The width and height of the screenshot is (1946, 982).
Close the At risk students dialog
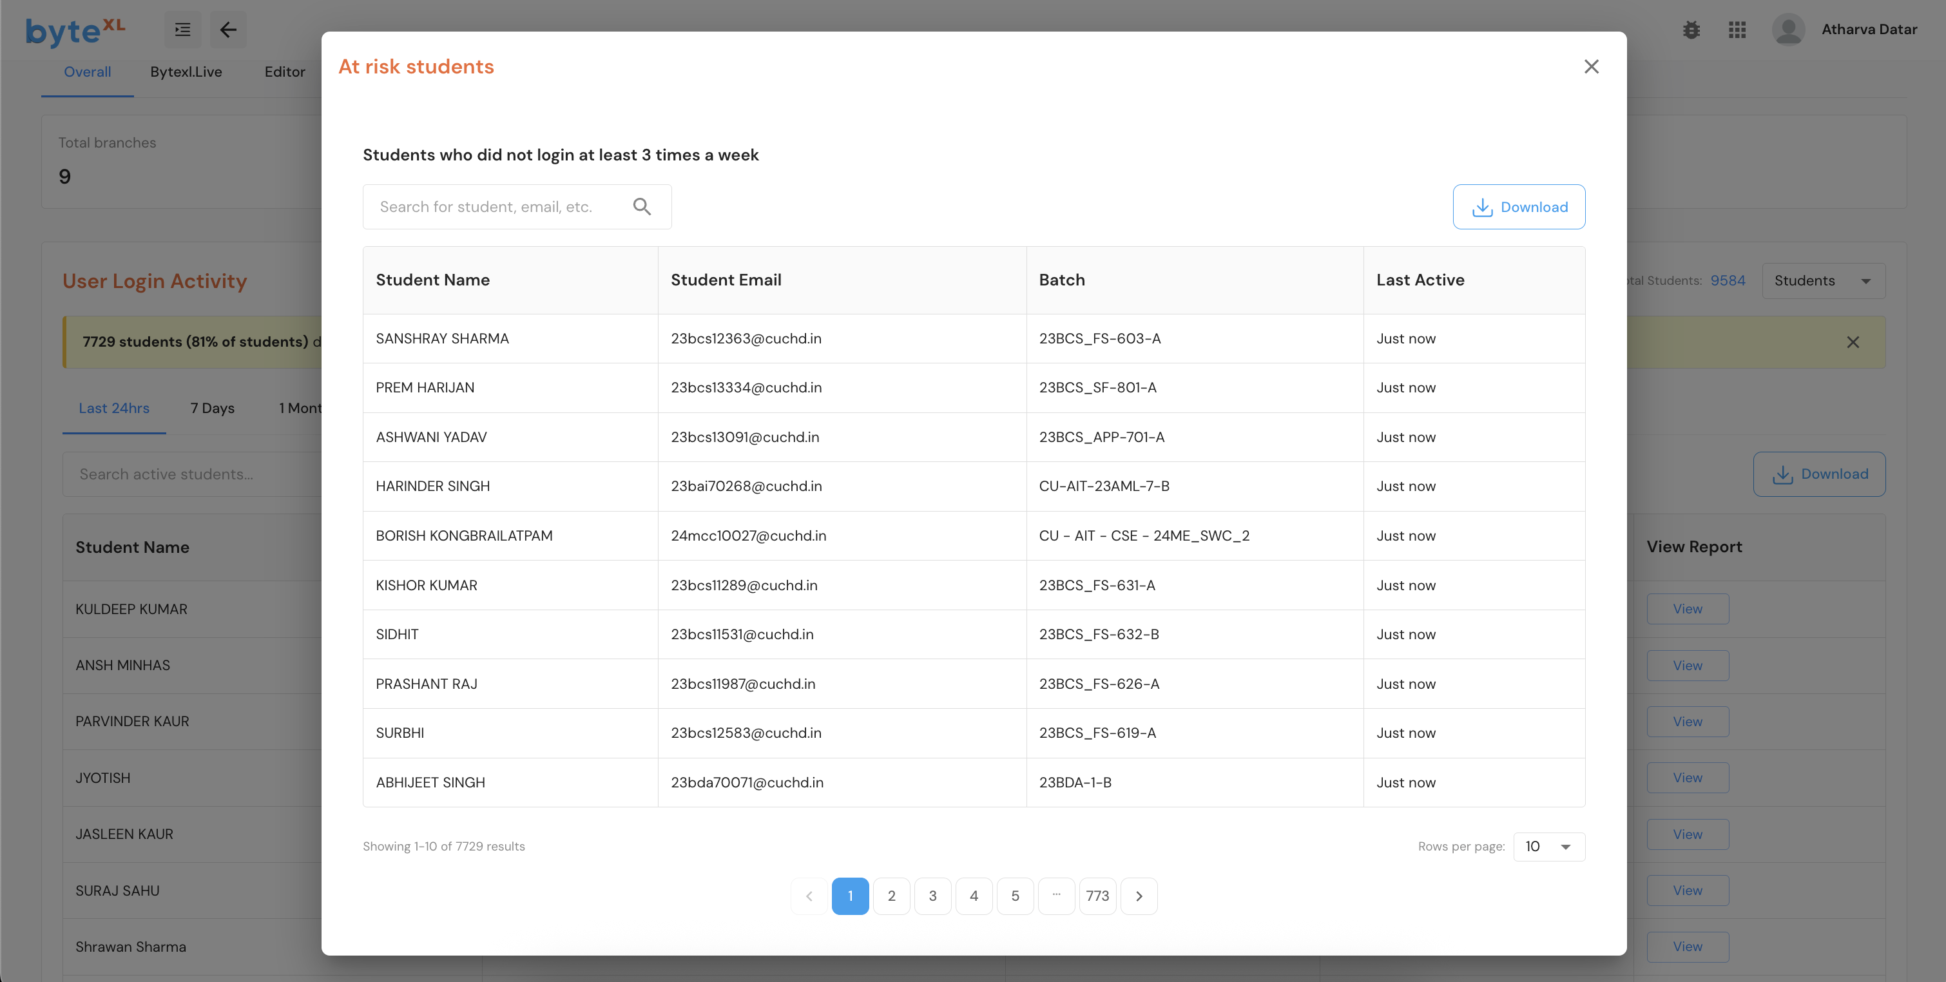click(1591, 66)
